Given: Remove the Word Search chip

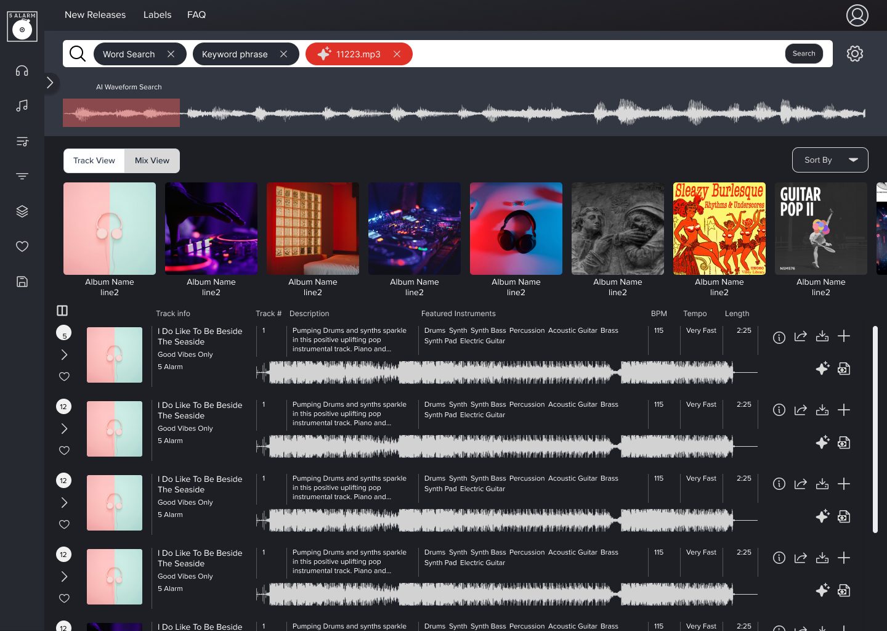Looking at the screenshot, I should (x=171, y=54).
